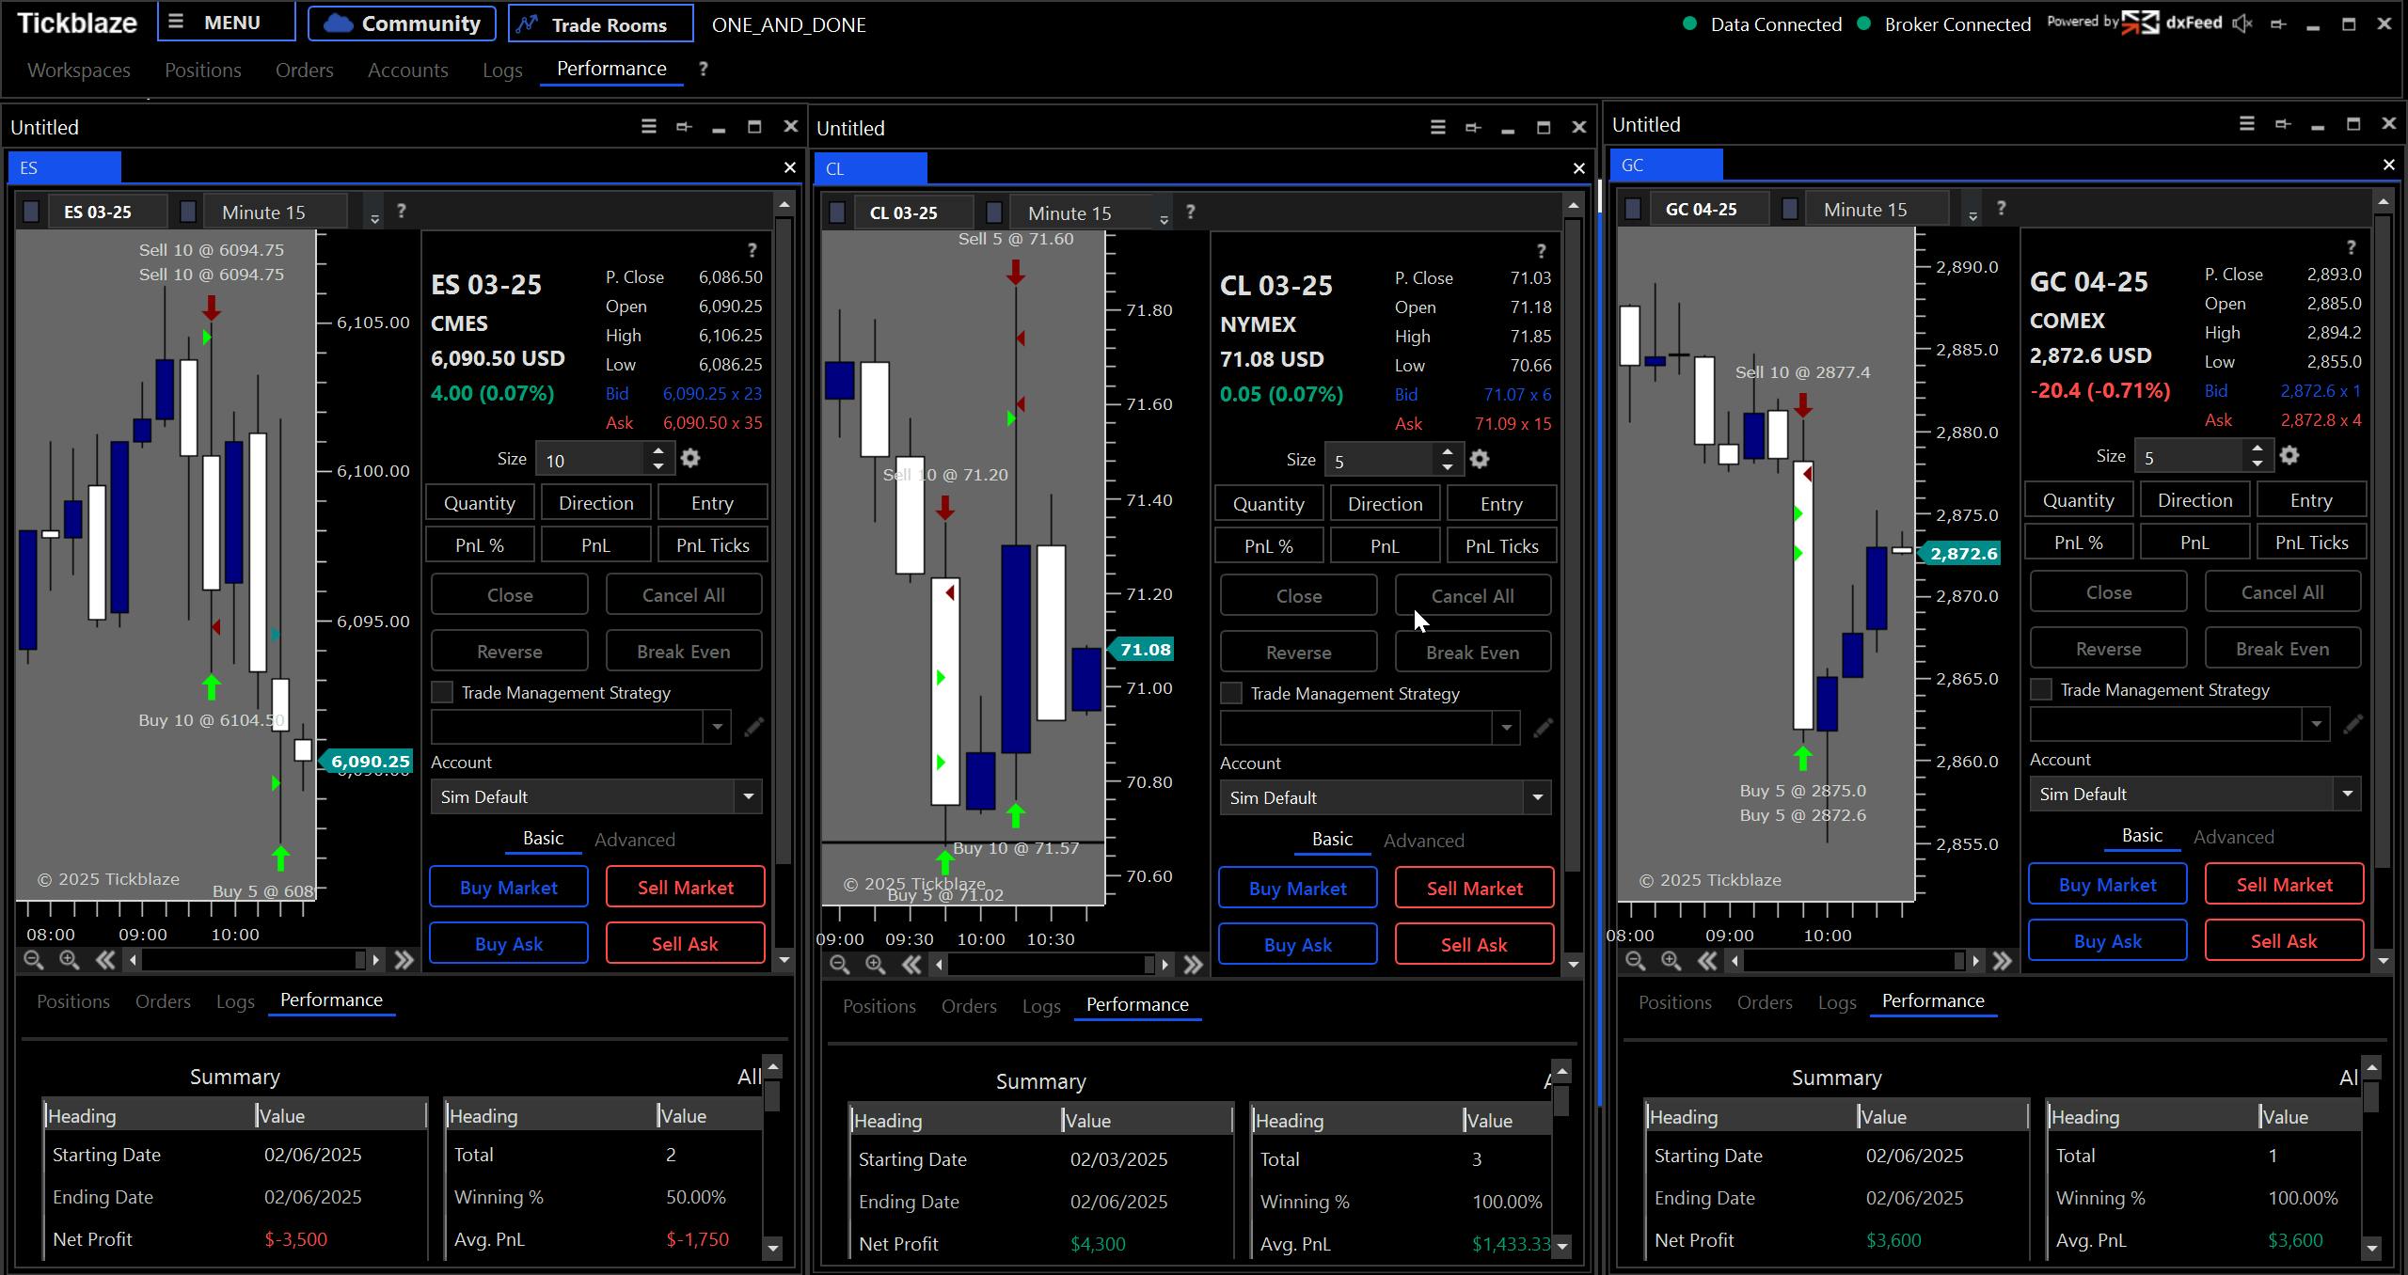Jump GC chart back with double-left arrows
This screenshot has width=2408, height=1275.
coord(1706,961)
